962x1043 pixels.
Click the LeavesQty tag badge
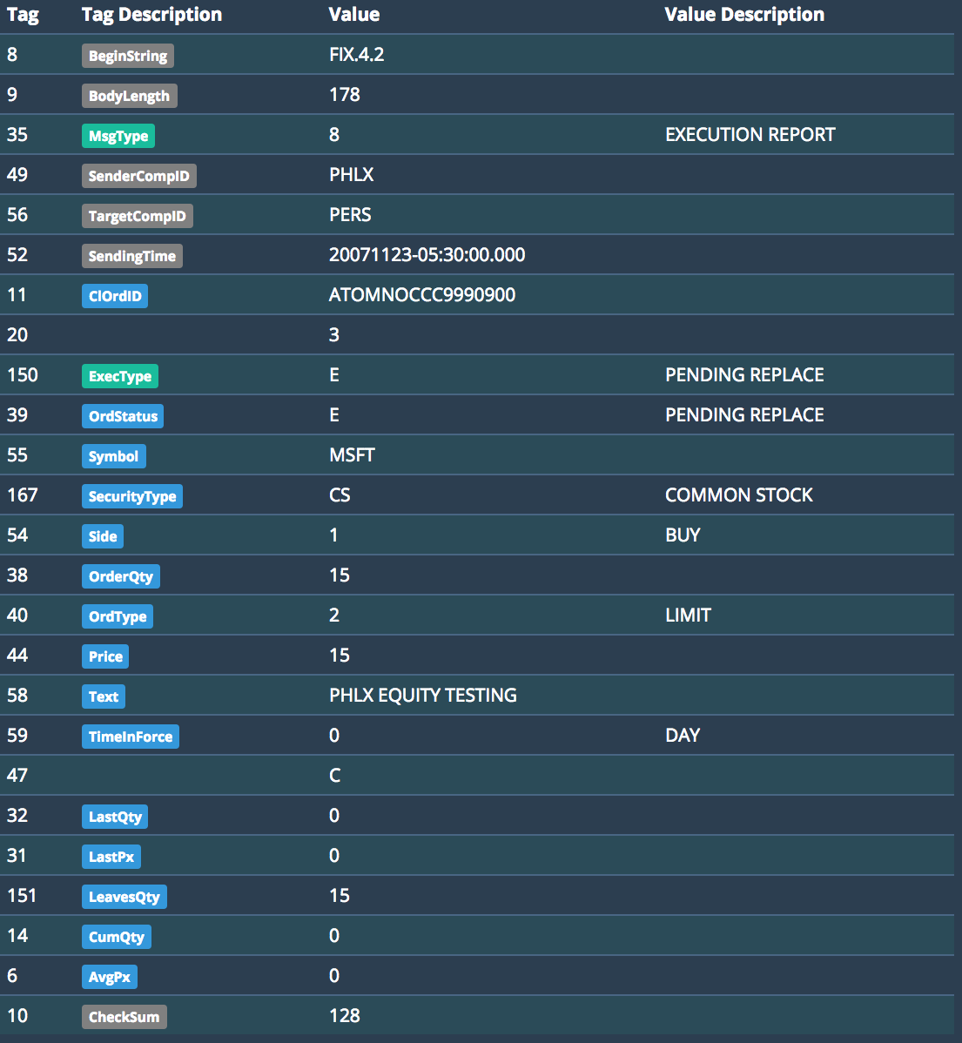[x=124, y=897]
